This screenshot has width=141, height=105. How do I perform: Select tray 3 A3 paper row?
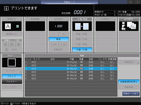click(x=71, y=69)
